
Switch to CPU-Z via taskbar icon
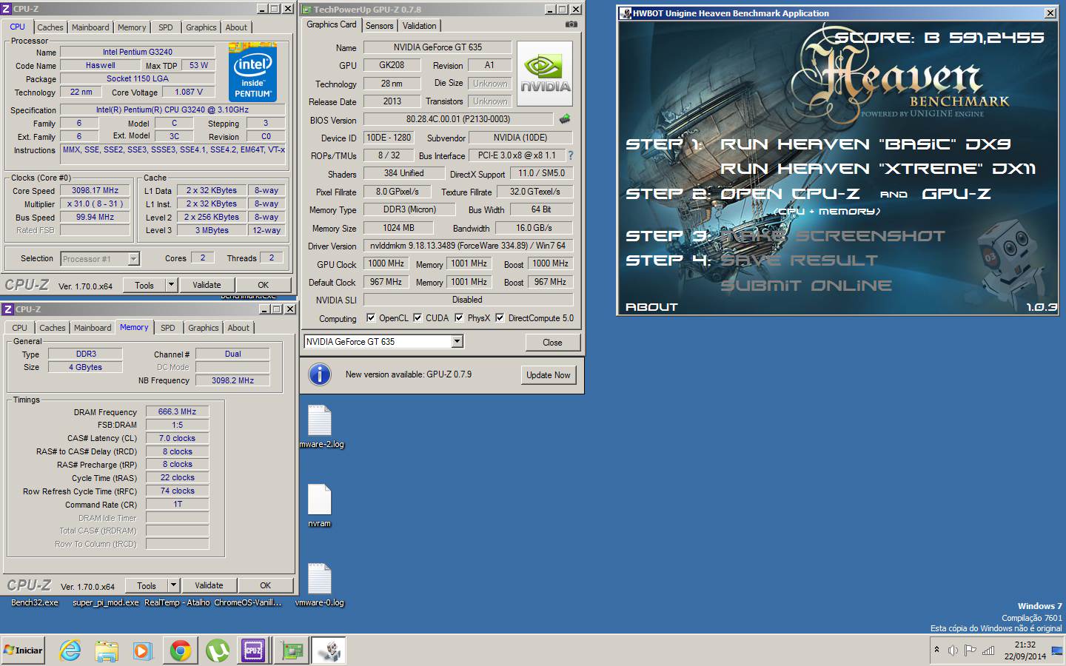click(253, 651)
